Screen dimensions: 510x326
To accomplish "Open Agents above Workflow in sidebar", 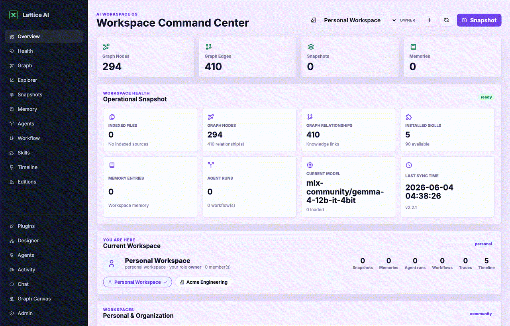I will click(x=44, y=124).
